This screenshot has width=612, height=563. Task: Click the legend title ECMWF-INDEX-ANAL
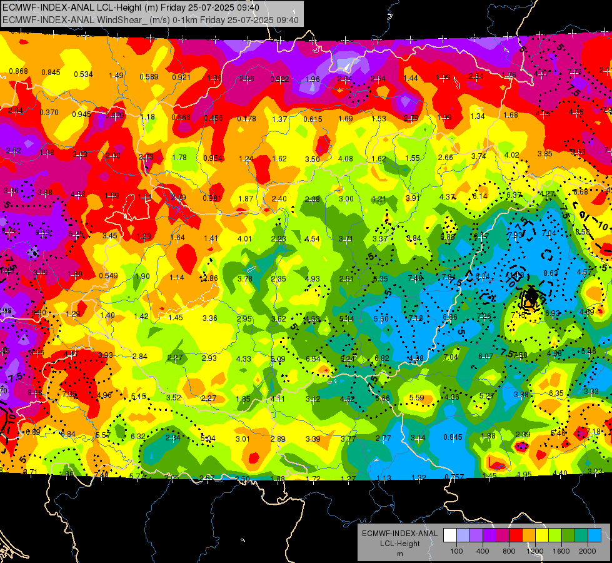[x=399, y=534]
